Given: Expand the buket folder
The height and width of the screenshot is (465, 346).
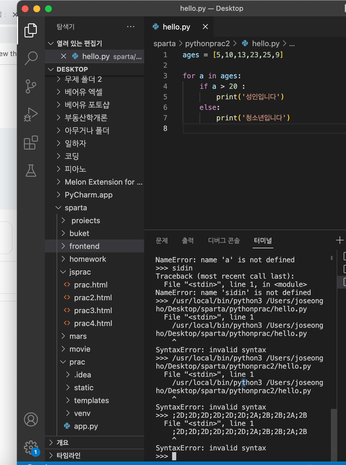Looking at the screenshot, I should pos(95,233).
